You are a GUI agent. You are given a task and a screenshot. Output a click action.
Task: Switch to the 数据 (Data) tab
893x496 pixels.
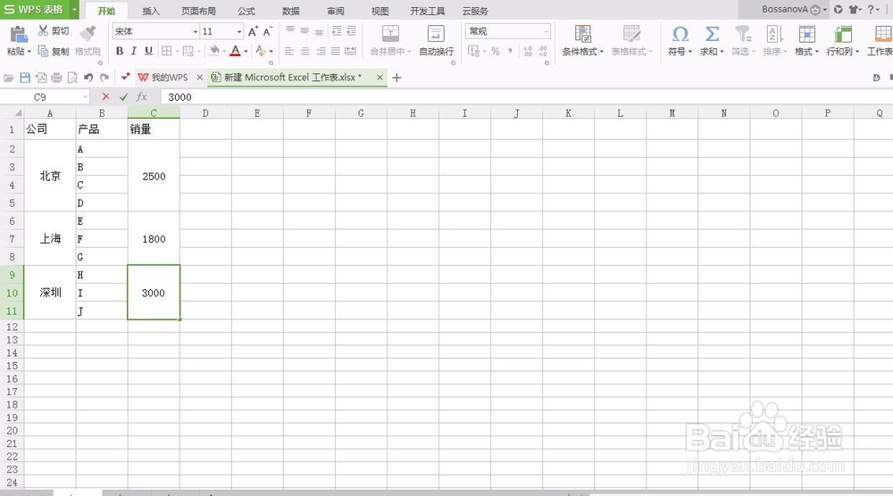point(291,11)
